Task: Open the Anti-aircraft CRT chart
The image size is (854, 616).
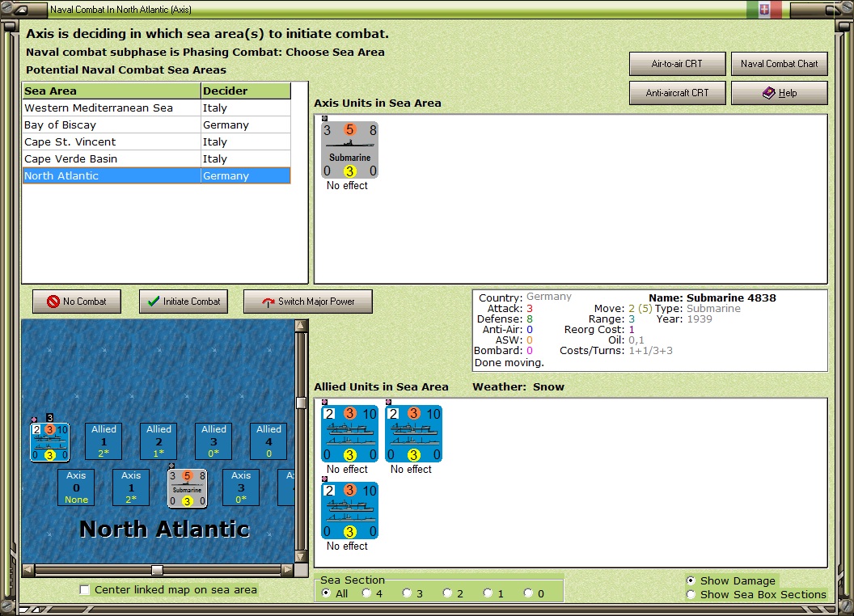Action: 678,93
